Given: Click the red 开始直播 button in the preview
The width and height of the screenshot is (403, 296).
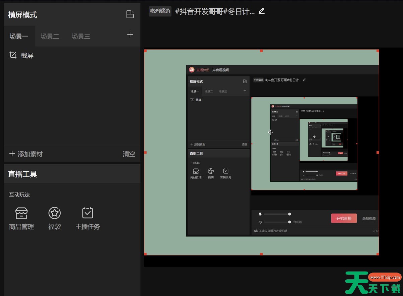Looking at the screenshot, I should [344, 218].
